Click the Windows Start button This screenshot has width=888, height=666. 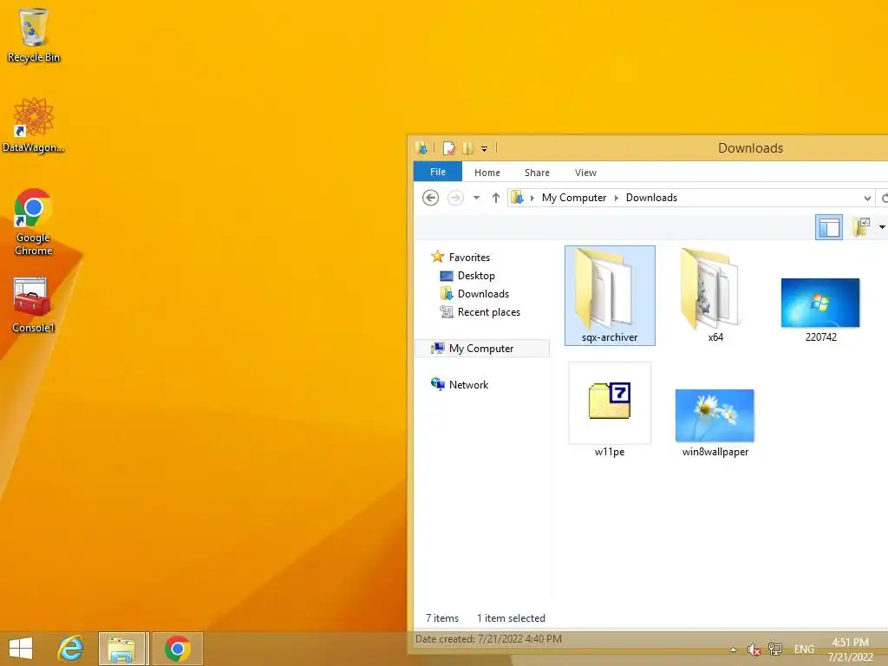[21, 649]
